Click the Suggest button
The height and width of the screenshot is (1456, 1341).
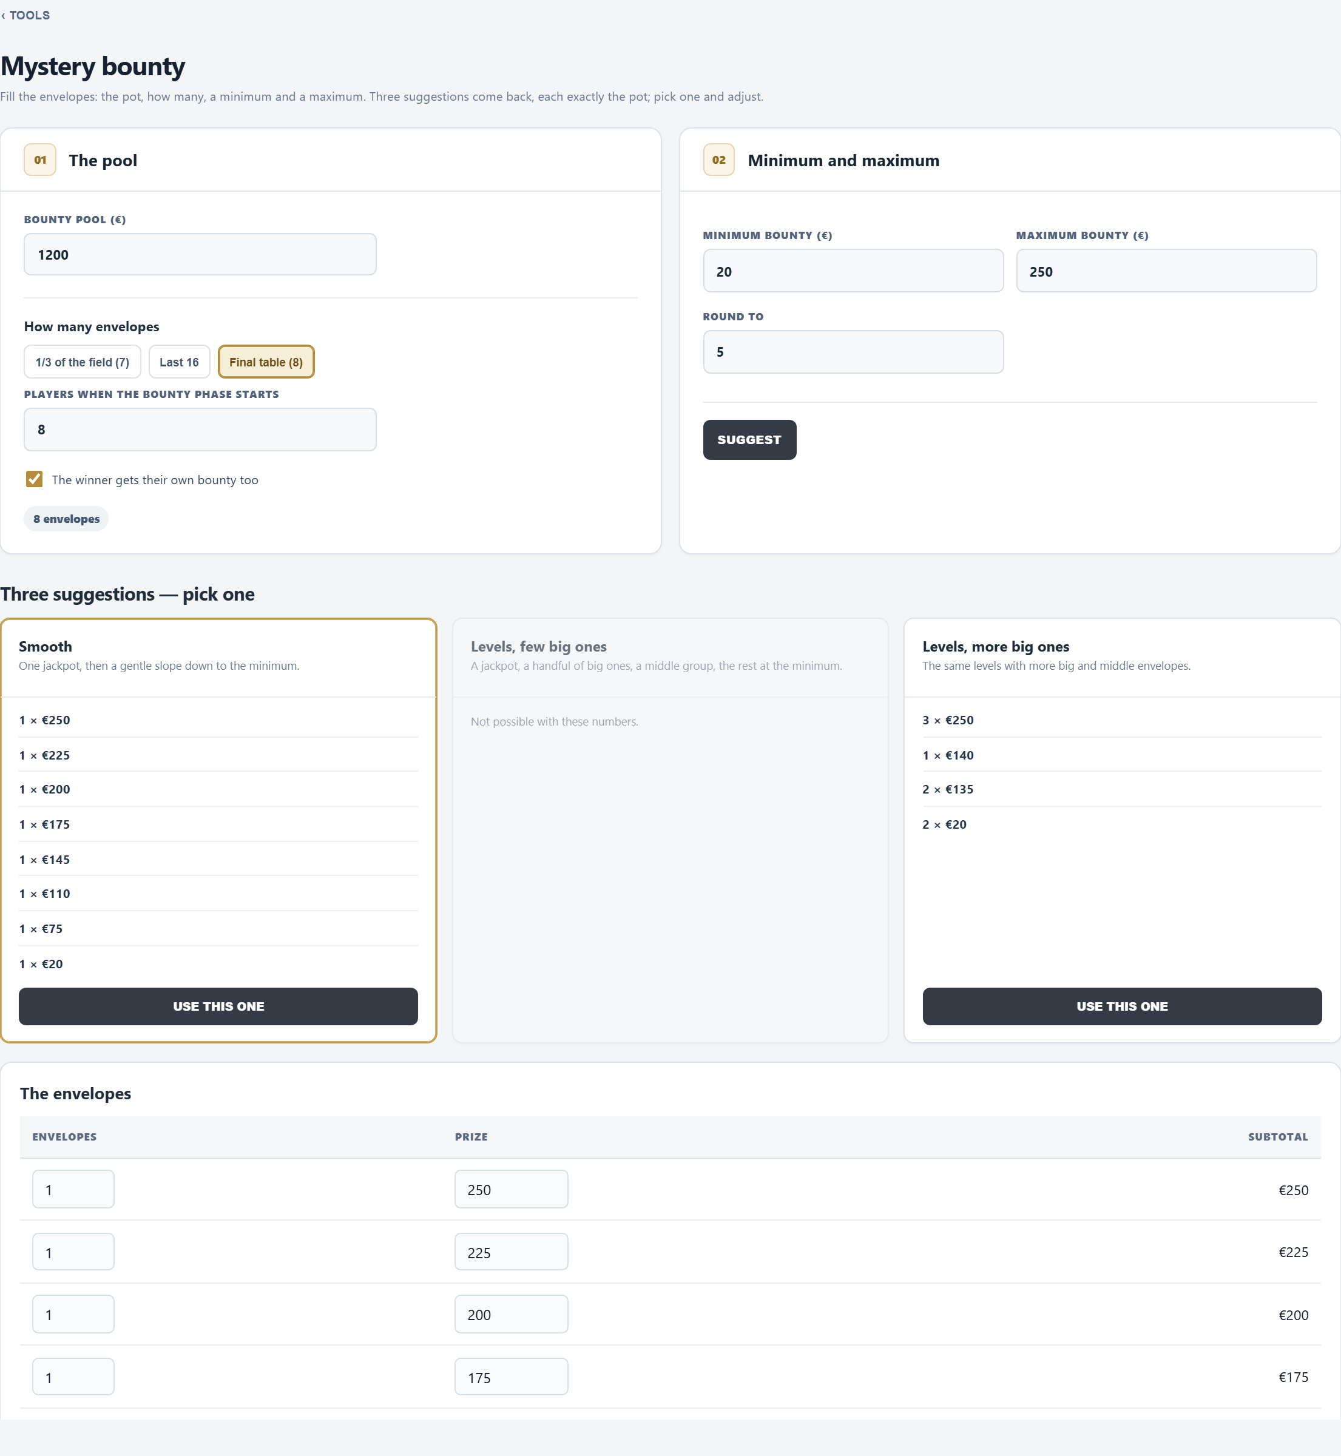(749, 440)
